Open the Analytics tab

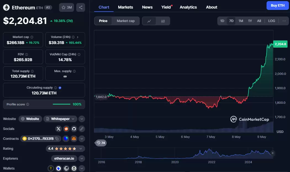click(x=188, y=7)
